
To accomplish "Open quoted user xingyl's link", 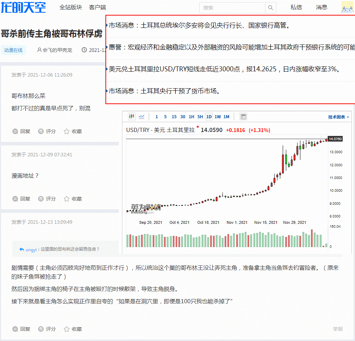I will (31, 250).
